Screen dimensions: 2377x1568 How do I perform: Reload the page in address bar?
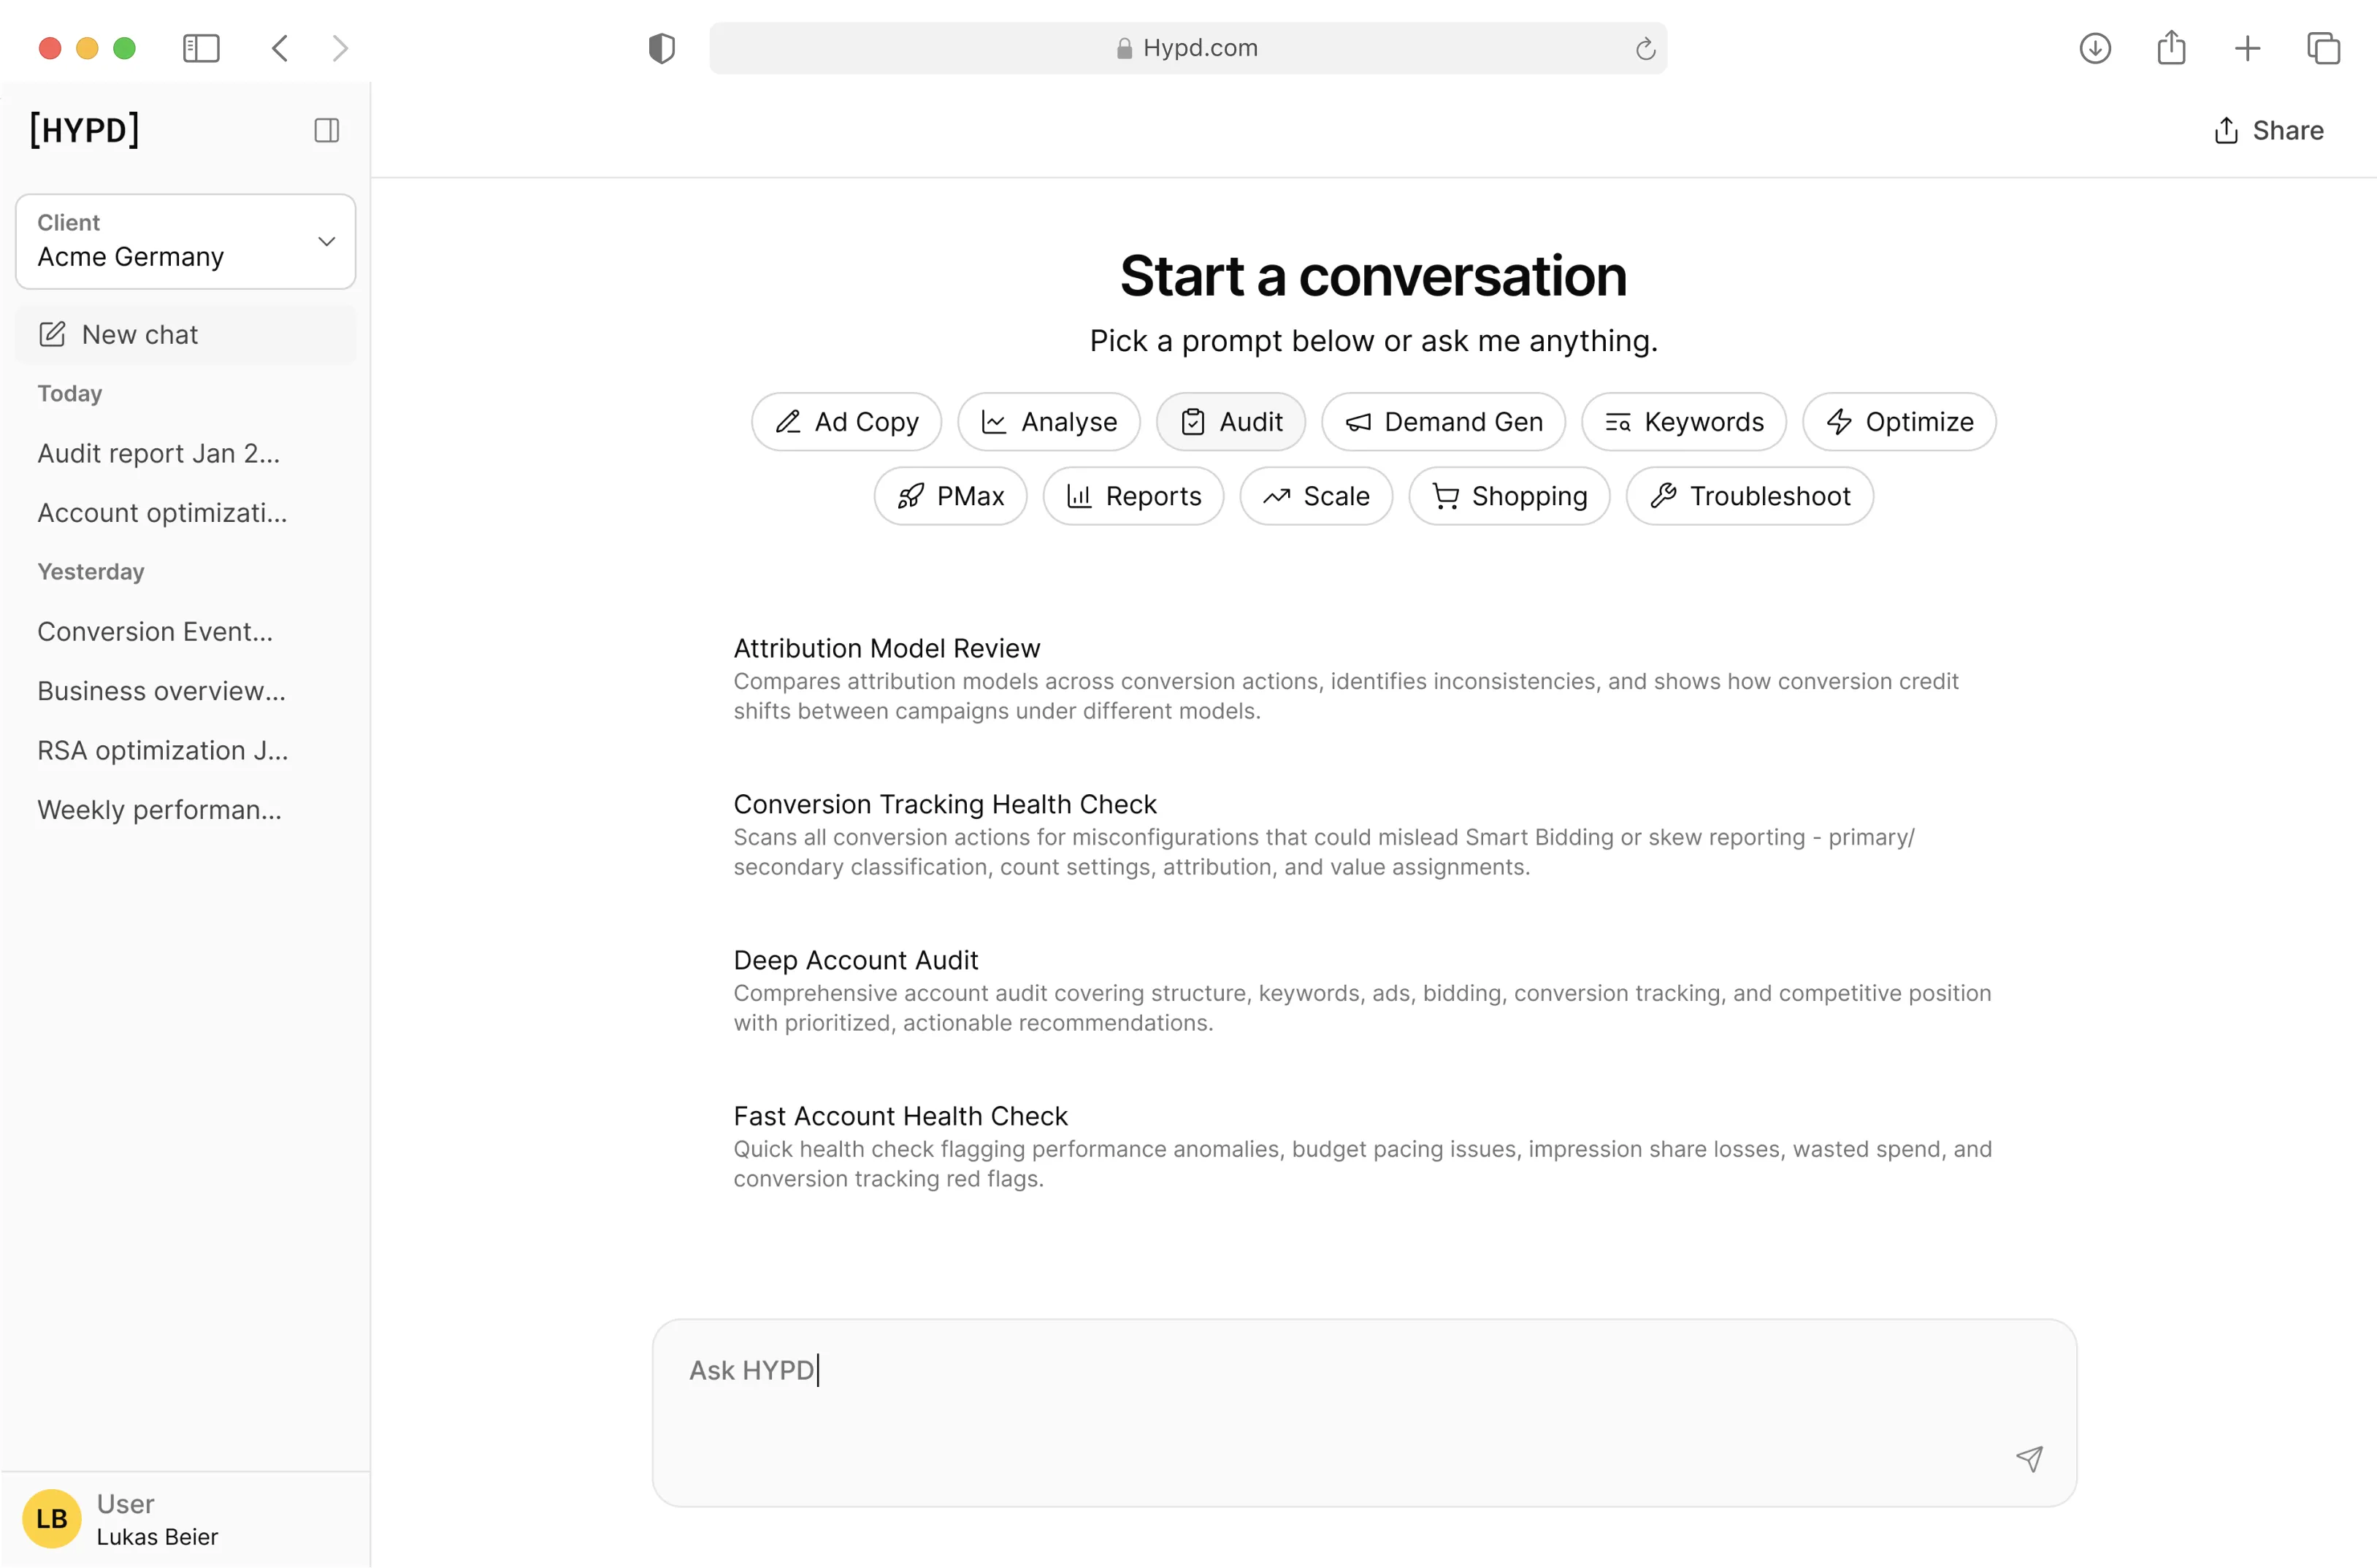1645,48
